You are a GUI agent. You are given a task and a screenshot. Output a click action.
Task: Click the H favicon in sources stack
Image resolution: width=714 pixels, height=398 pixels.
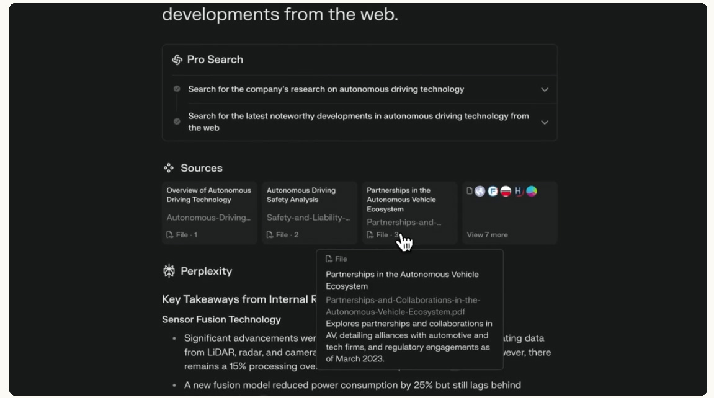[519, 191]
